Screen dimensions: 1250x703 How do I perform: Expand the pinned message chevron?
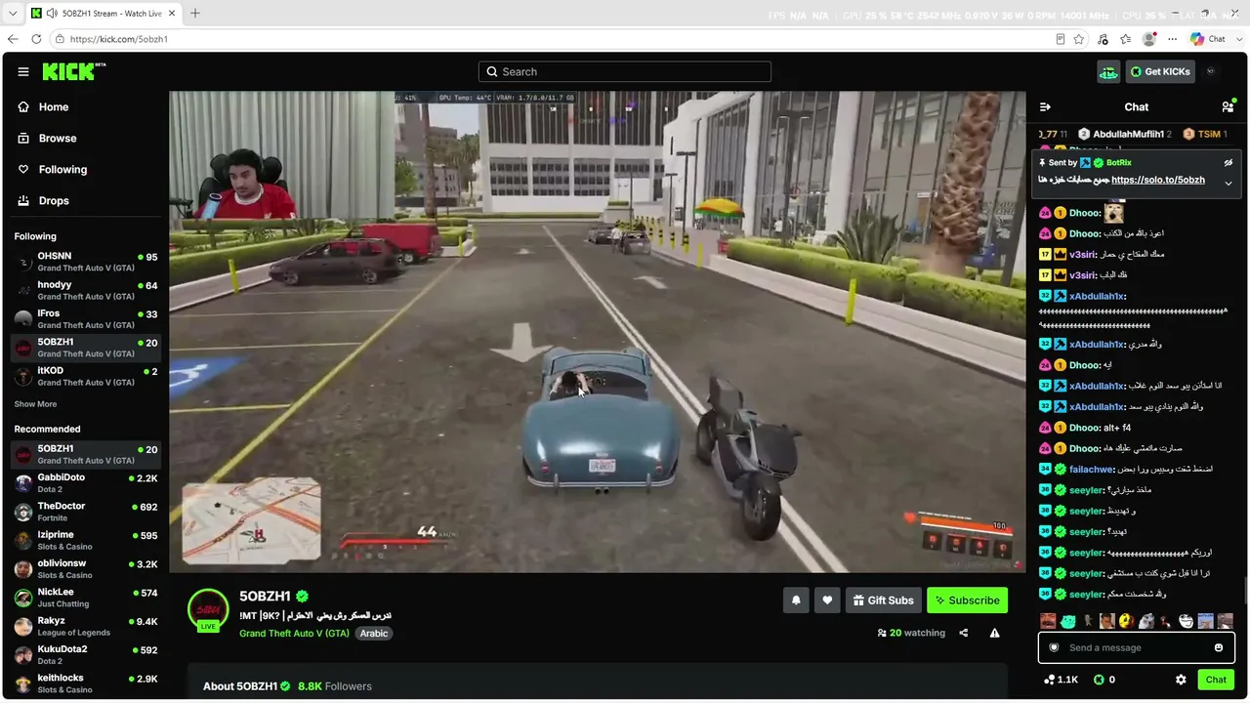1229,183
